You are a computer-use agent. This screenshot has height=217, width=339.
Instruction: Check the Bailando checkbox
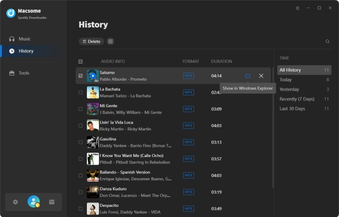81,175
